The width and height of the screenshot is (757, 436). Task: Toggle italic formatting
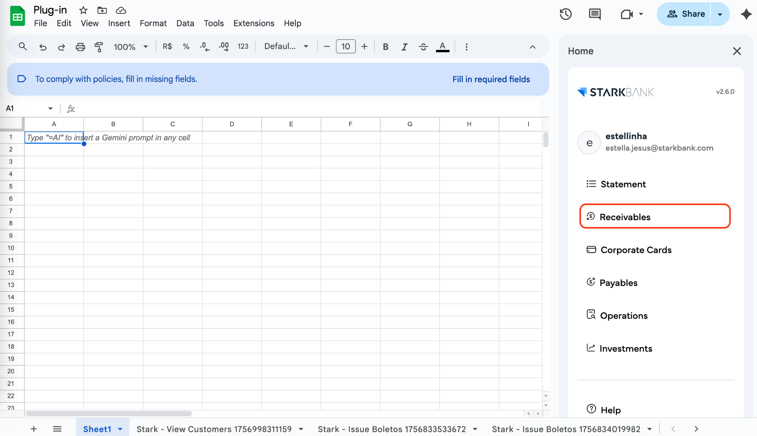coord(404,47)
